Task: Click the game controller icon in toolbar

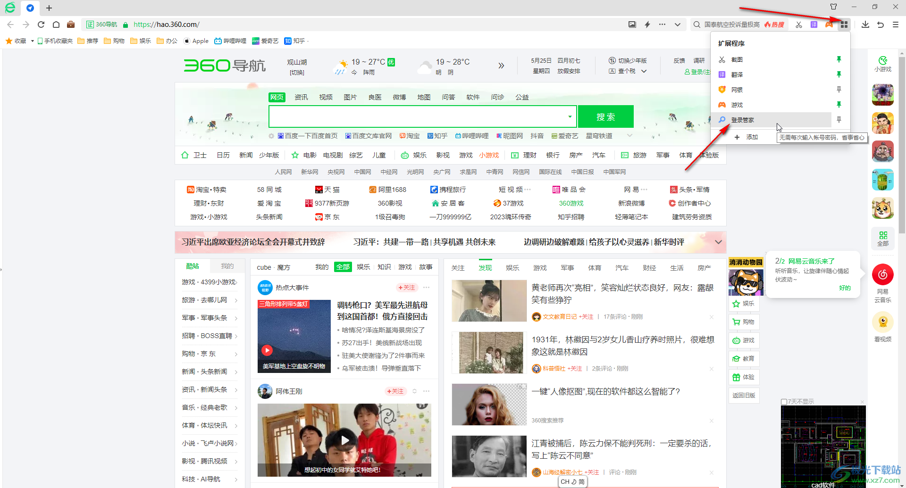Action: click(829, 25)
